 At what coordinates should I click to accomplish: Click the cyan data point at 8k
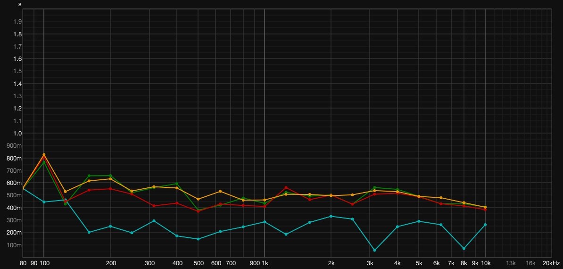464,249
